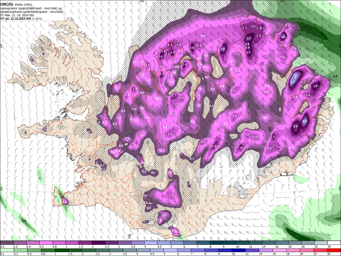The width and height of the screenshot is (341, 256).
Task: Click the 30 label in the snow legend
Action: pos(329,246)
